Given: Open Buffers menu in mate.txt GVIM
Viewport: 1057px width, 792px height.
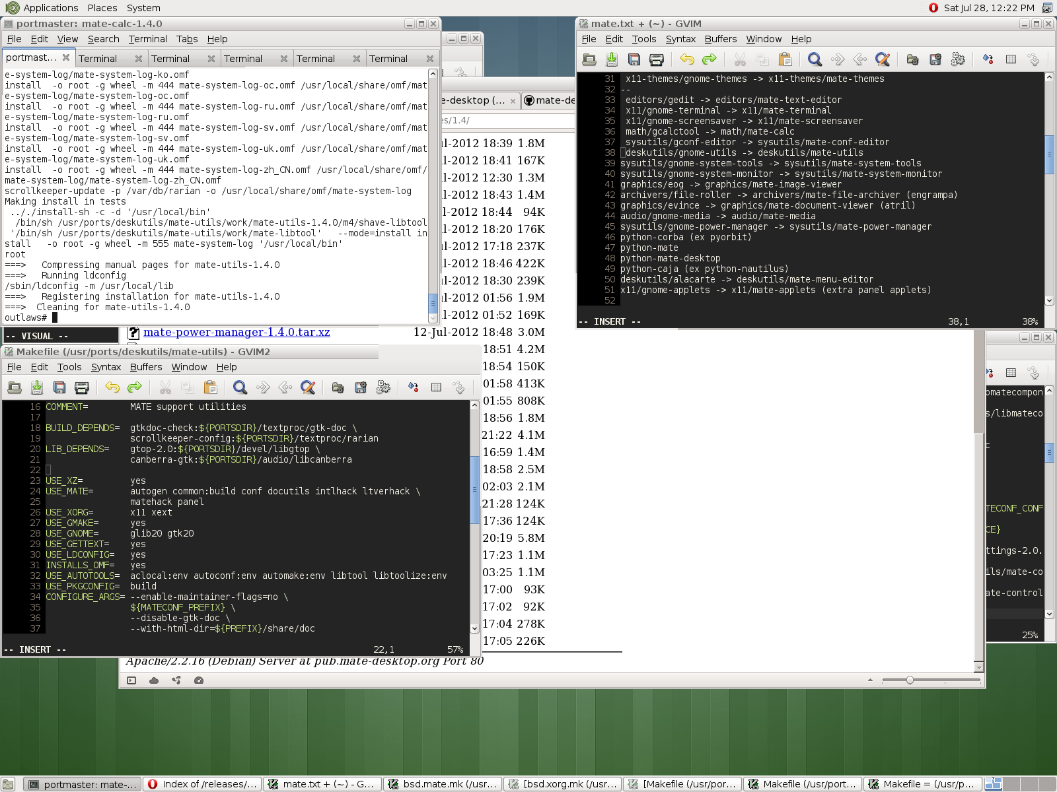Looking at the screenshot, I should click(x=721, y=39).
